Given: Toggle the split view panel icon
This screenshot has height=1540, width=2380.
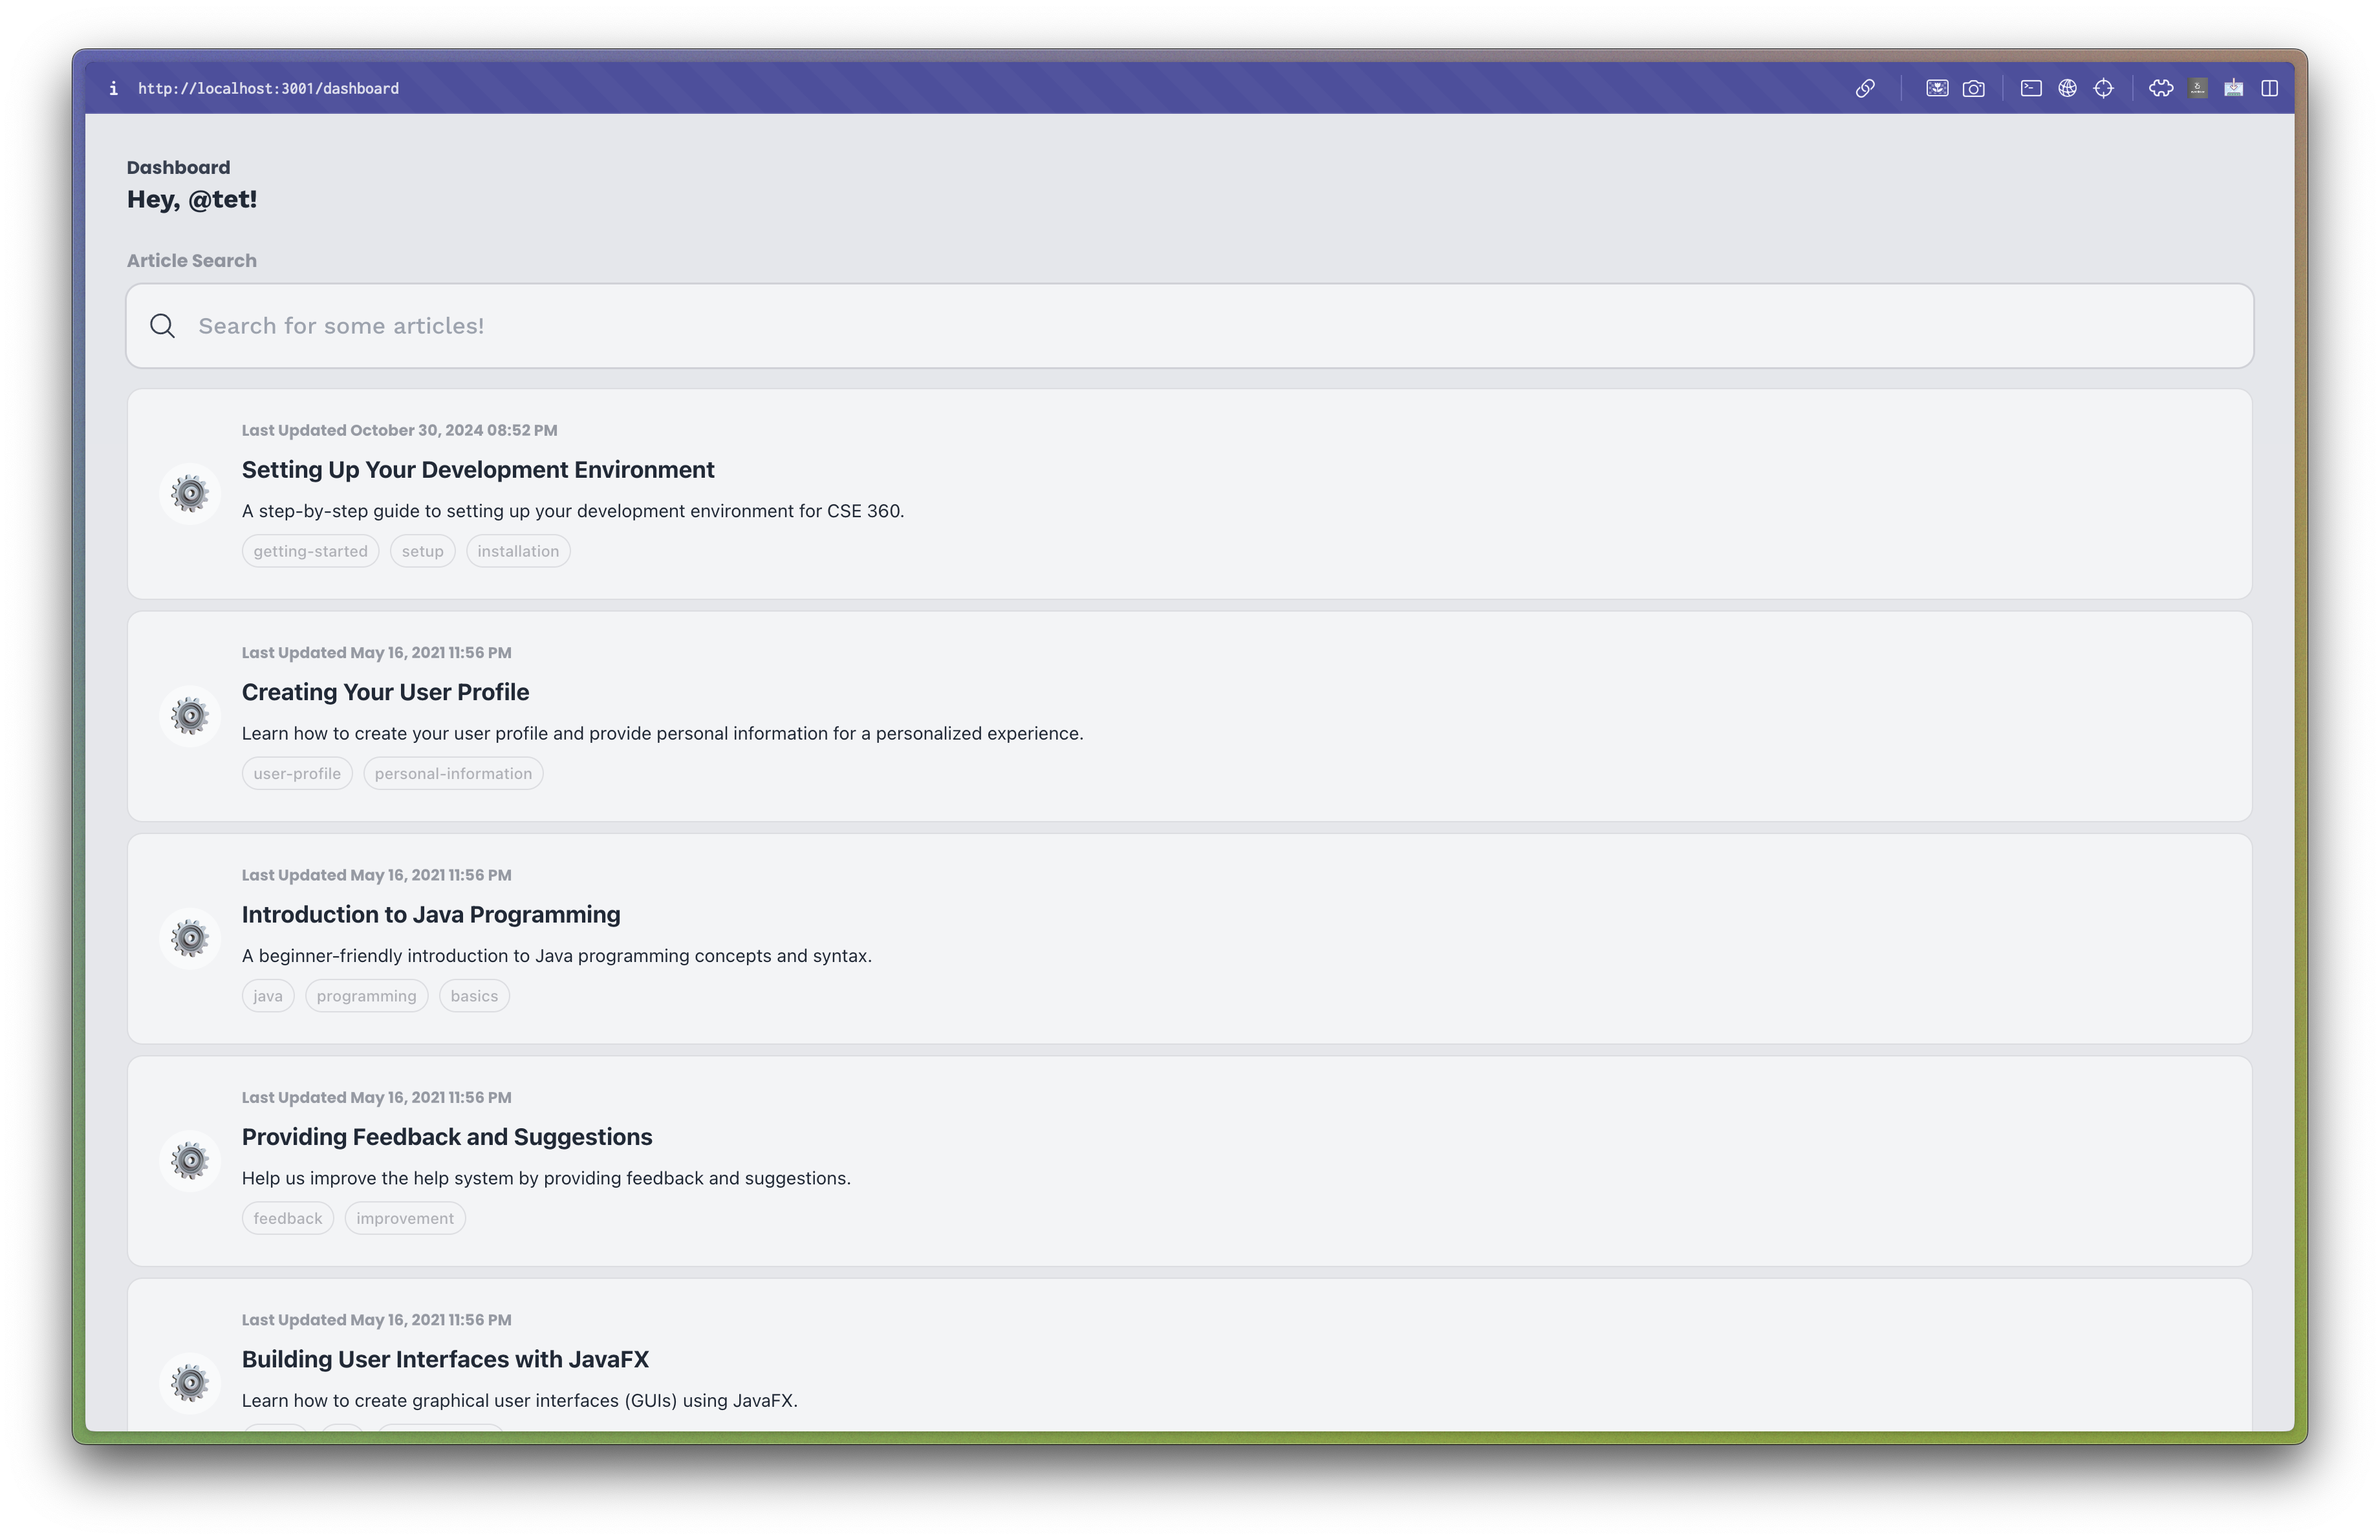Looking at the screenshot, I should (2270, 88).
